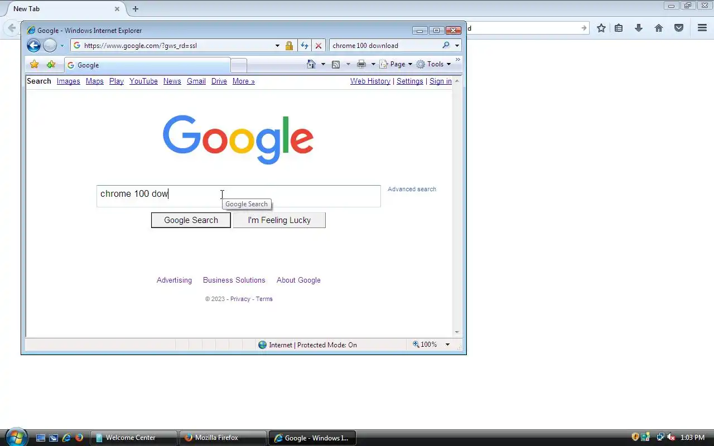Image resolution: width=714 pixels, height=446 pixels.
Task: Expand the Home button dropdown arrow
Action: pos(323,64)
